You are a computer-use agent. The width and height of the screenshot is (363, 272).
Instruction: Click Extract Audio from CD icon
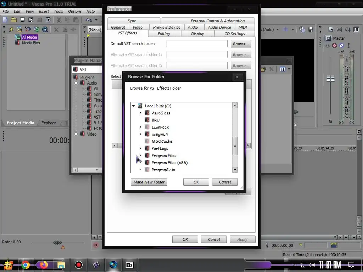tap(37, 29)
